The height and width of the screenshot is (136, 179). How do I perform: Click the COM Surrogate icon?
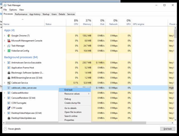(x=9, y=103)
